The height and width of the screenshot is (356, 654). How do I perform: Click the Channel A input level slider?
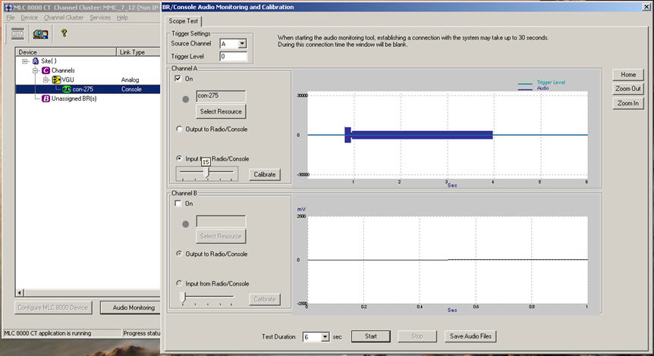pos(206,173)
